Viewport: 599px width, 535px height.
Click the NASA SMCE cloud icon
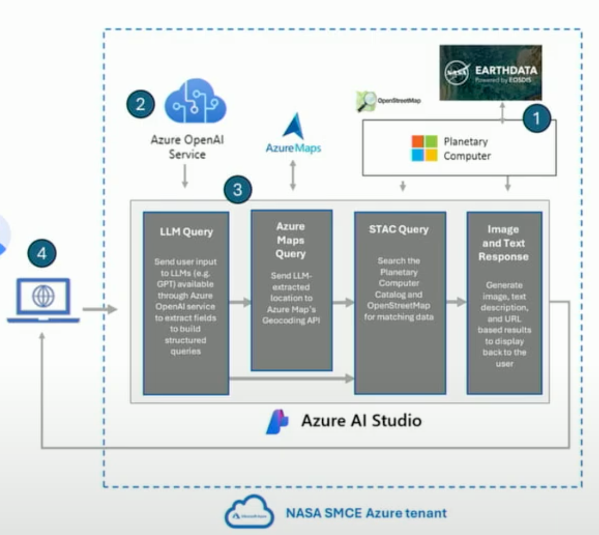pyautogui.click(x=248, y=512)
